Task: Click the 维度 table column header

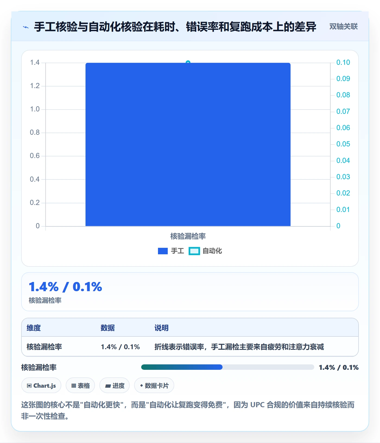Action: pyautogui.click(x=34, y=328)
